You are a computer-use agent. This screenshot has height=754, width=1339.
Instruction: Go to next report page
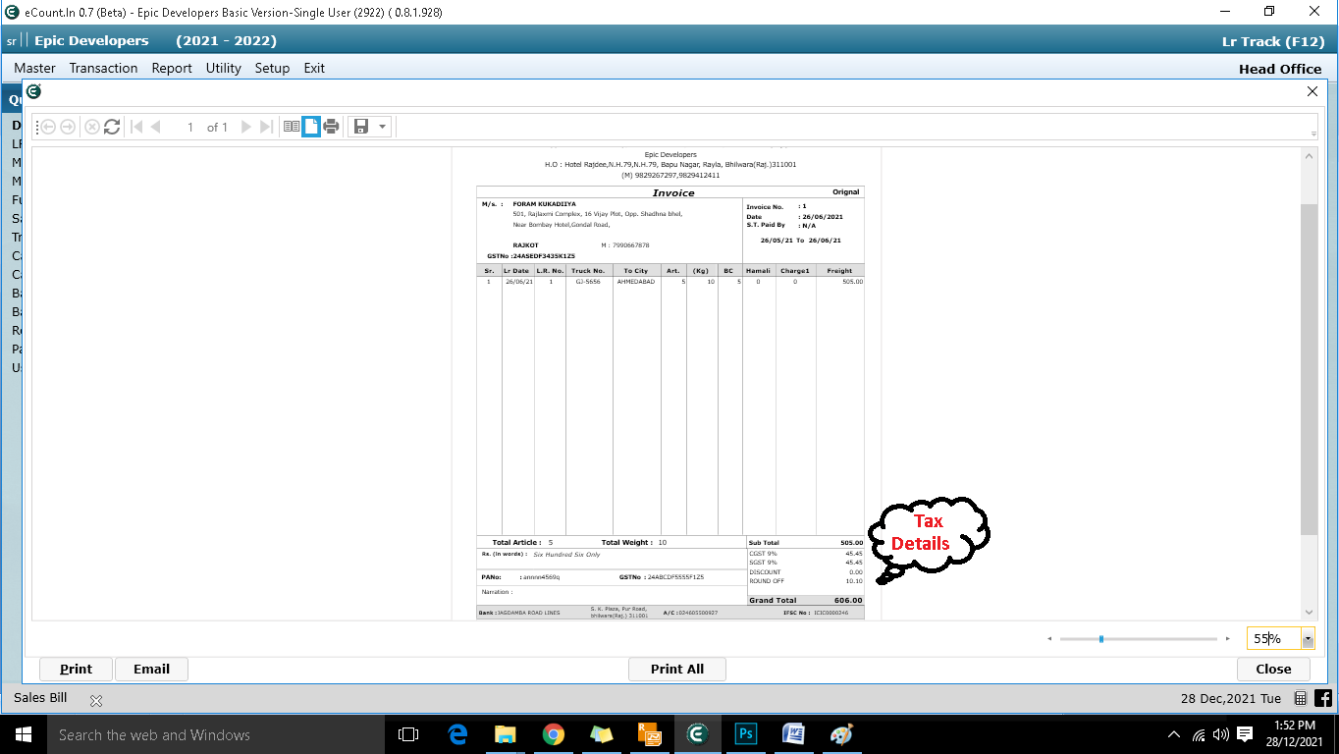246,127
